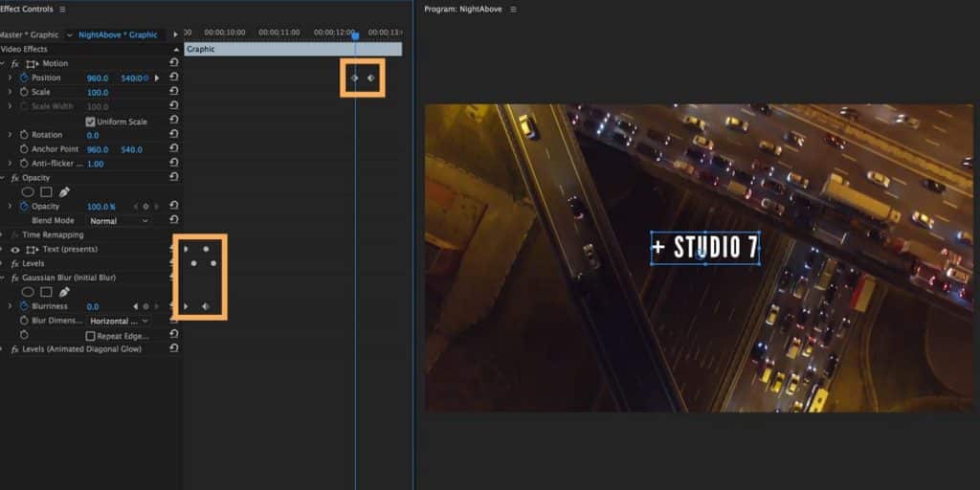Image resolution: width=980 pixels, height=490 pixels.
Task: Click the Opacity 100.0 % value
Action: click(100, 207)
